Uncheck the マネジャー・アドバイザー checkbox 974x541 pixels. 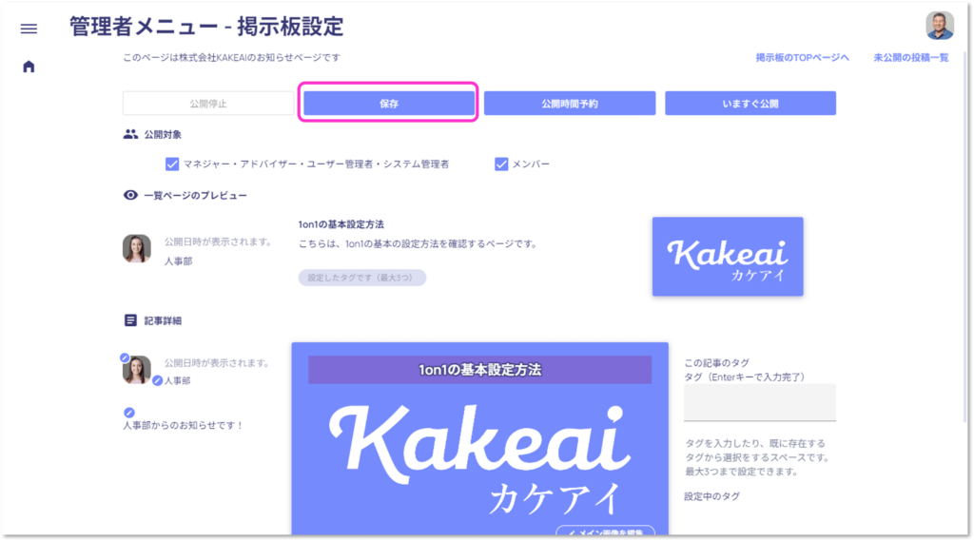tap(172, 164)
